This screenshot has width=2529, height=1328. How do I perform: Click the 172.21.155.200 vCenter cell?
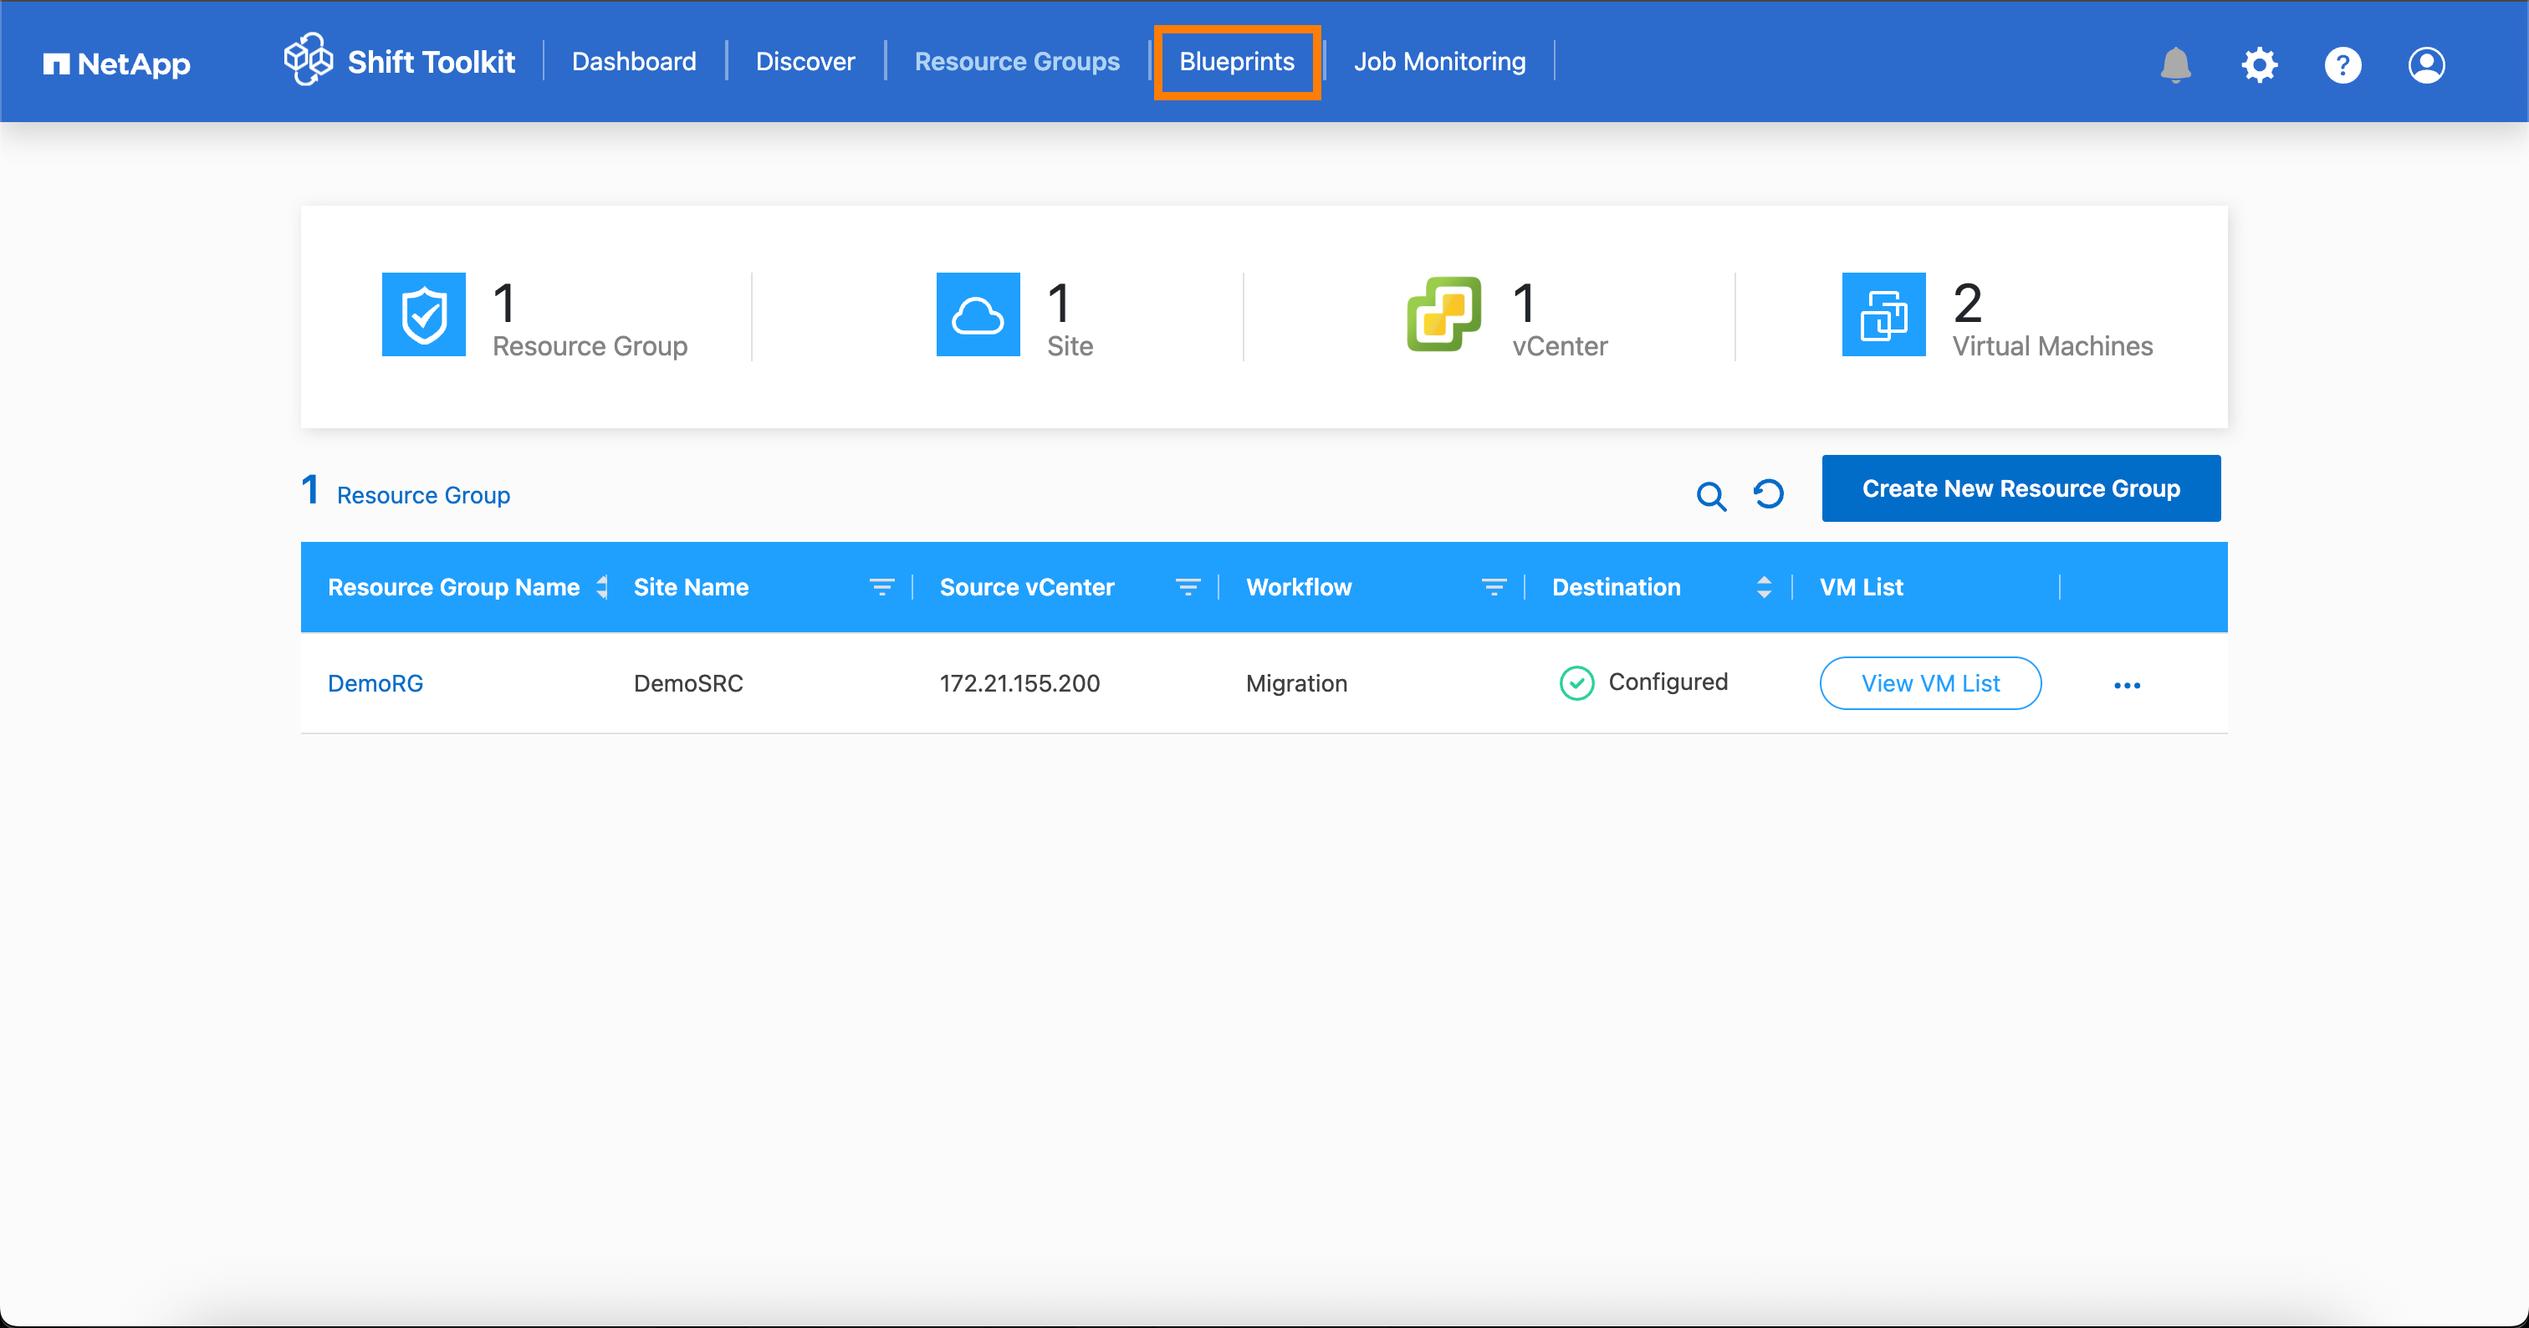coord(1019,683)
